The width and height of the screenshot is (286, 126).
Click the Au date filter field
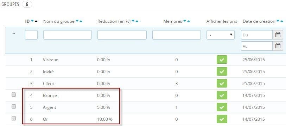click(257, 46)
